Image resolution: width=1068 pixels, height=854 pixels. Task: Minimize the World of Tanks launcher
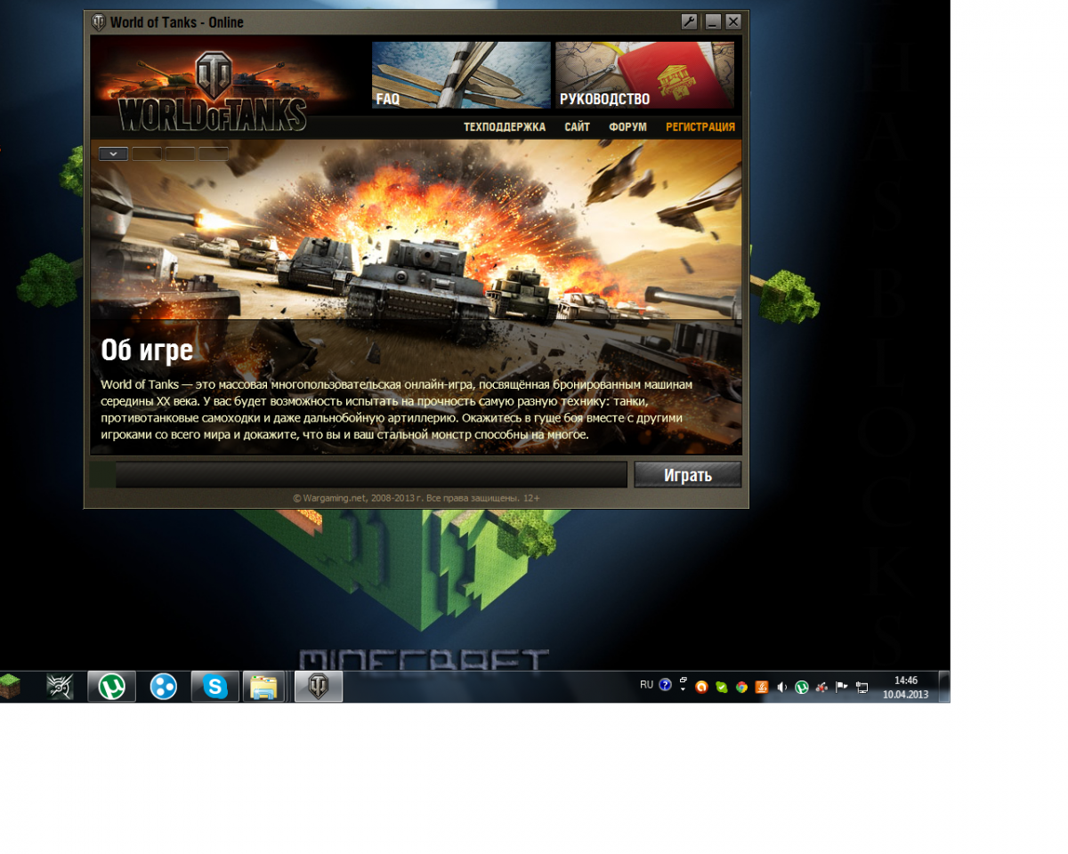click(713, 22)
